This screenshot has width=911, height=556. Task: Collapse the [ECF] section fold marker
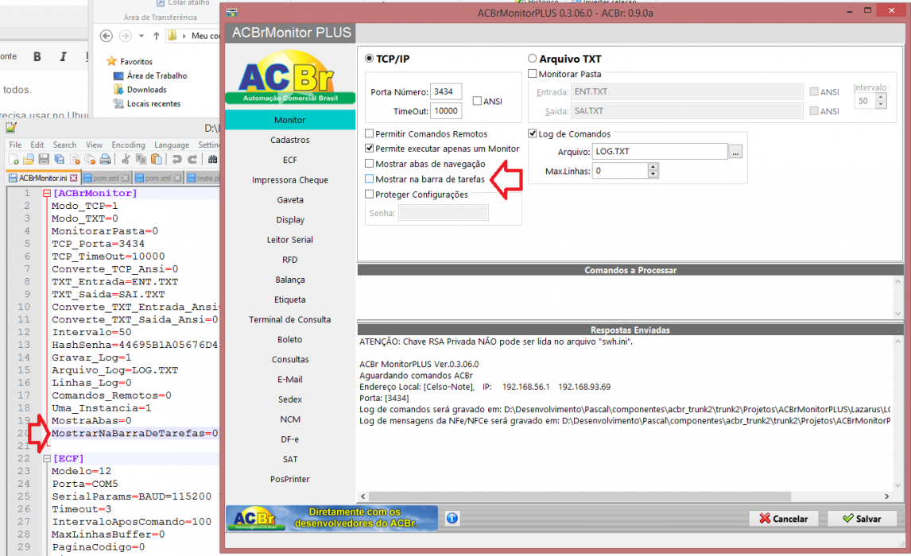[x=46, y=458]
